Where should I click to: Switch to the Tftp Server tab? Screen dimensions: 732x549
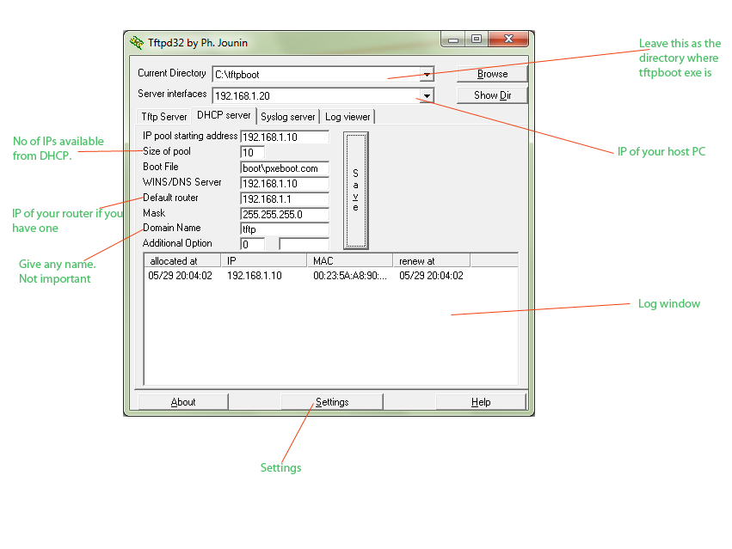163,117
